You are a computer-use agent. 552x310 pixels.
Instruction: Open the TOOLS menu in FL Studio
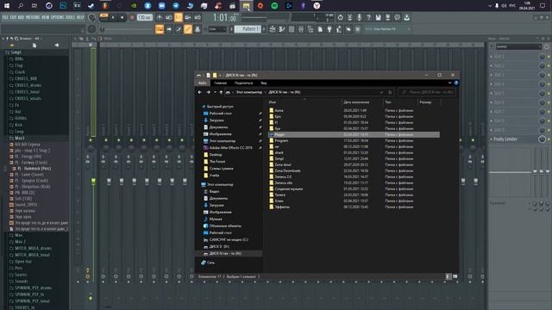(70, 17)
